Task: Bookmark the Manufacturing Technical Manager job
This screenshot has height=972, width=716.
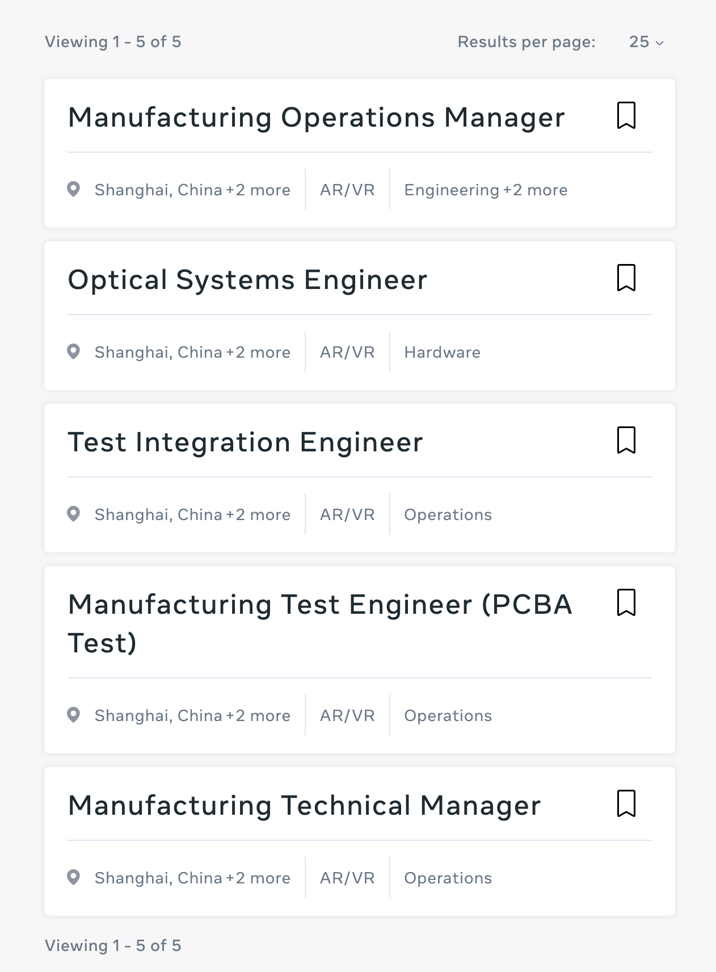Action: click(x=626, y=803)
